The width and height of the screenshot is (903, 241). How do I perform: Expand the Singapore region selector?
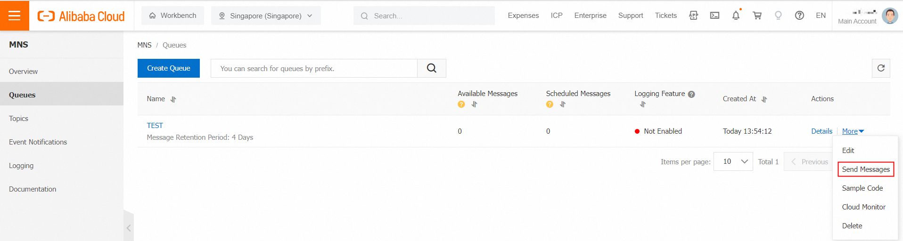pyautogui.click(x=266, y=16)
